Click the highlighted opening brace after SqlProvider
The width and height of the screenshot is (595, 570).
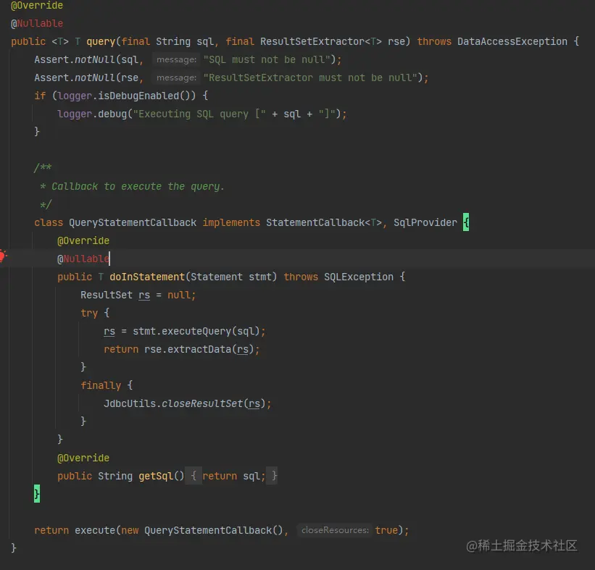(x=466, y=222)
